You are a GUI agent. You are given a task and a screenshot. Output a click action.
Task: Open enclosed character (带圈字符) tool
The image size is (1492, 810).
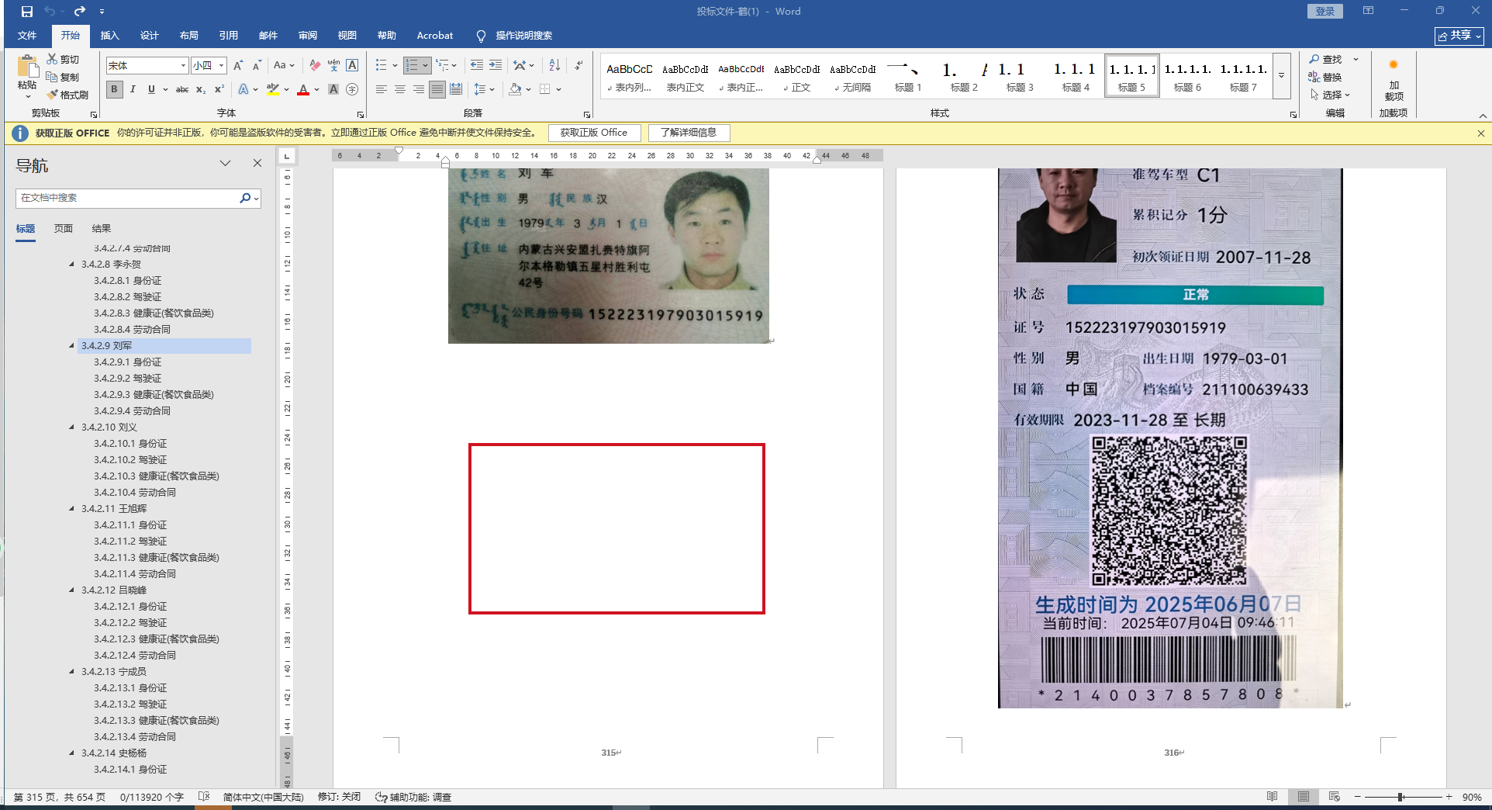[352, 89]
